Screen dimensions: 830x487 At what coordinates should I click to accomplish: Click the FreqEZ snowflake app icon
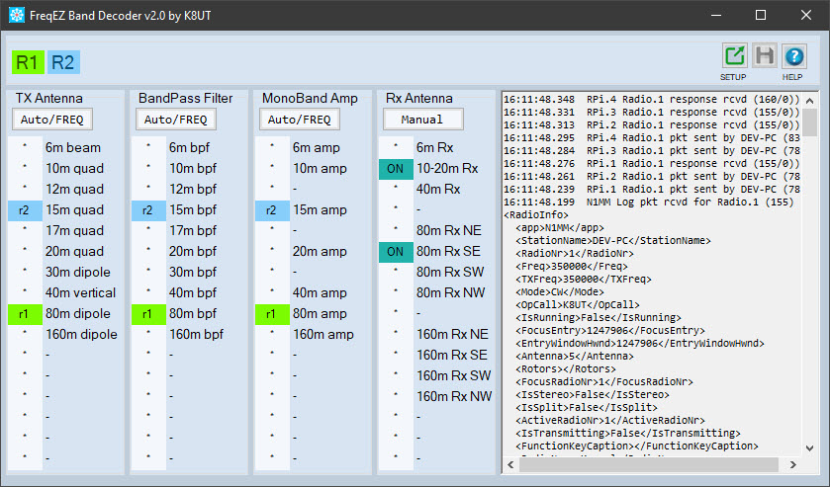(x=16, y=15)
